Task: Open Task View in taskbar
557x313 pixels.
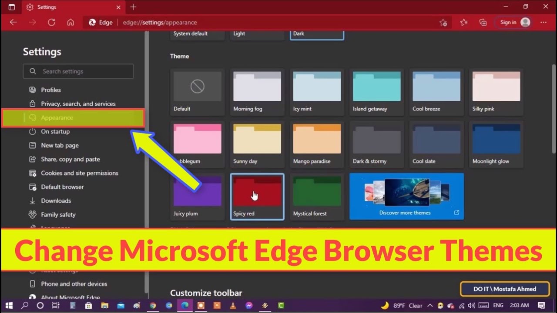Action: (56, 306)
